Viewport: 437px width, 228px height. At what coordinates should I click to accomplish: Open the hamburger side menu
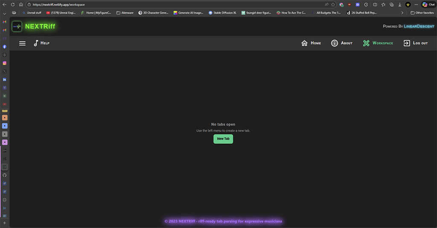point(22,43)
